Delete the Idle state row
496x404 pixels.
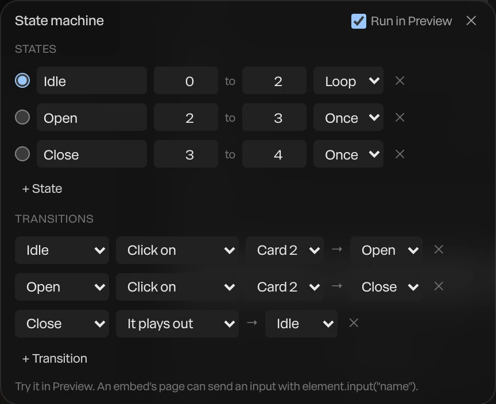(x=400, y=80)
